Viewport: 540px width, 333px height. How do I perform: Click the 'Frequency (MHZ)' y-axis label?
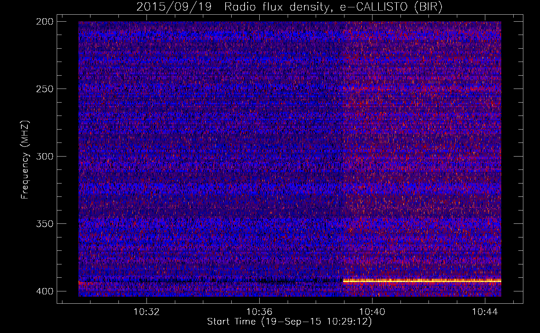pyautogui.click(x=25, y=160)
